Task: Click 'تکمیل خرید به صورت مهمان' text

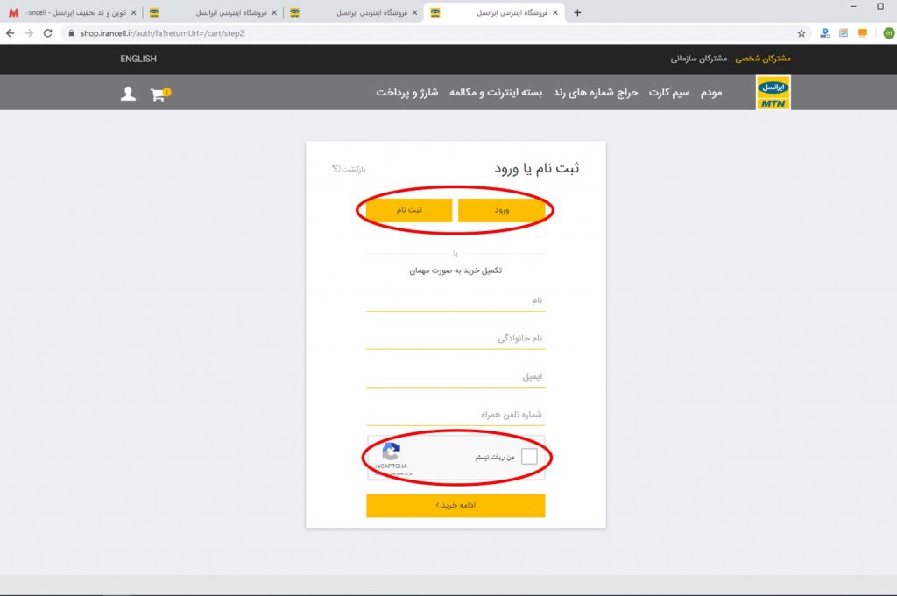Action: (x=456, y=270)
